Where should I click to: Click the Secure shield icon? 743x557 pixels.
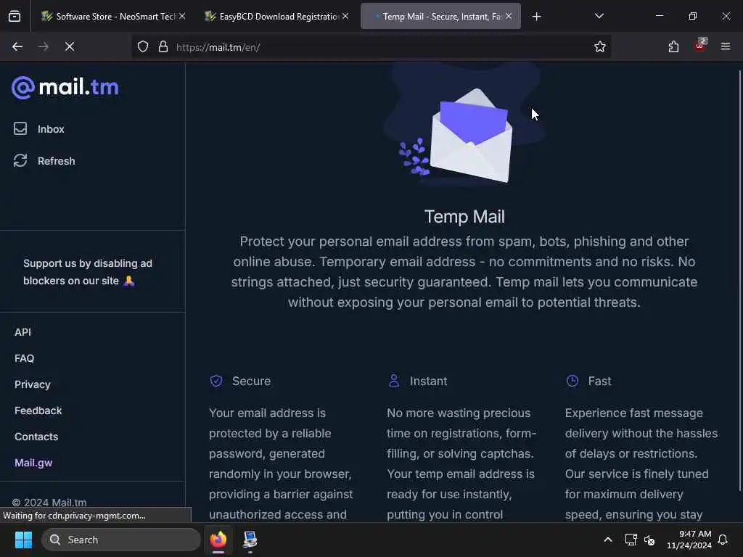point(216,381)
